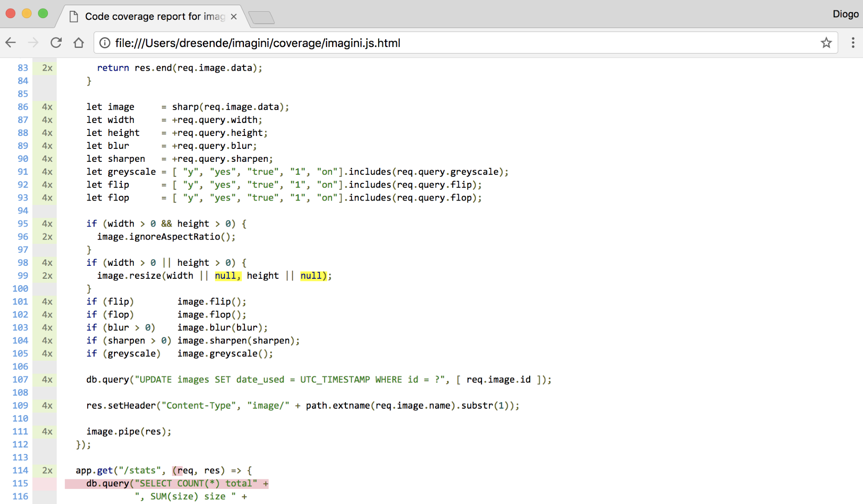Open a new browser tab

262,18
